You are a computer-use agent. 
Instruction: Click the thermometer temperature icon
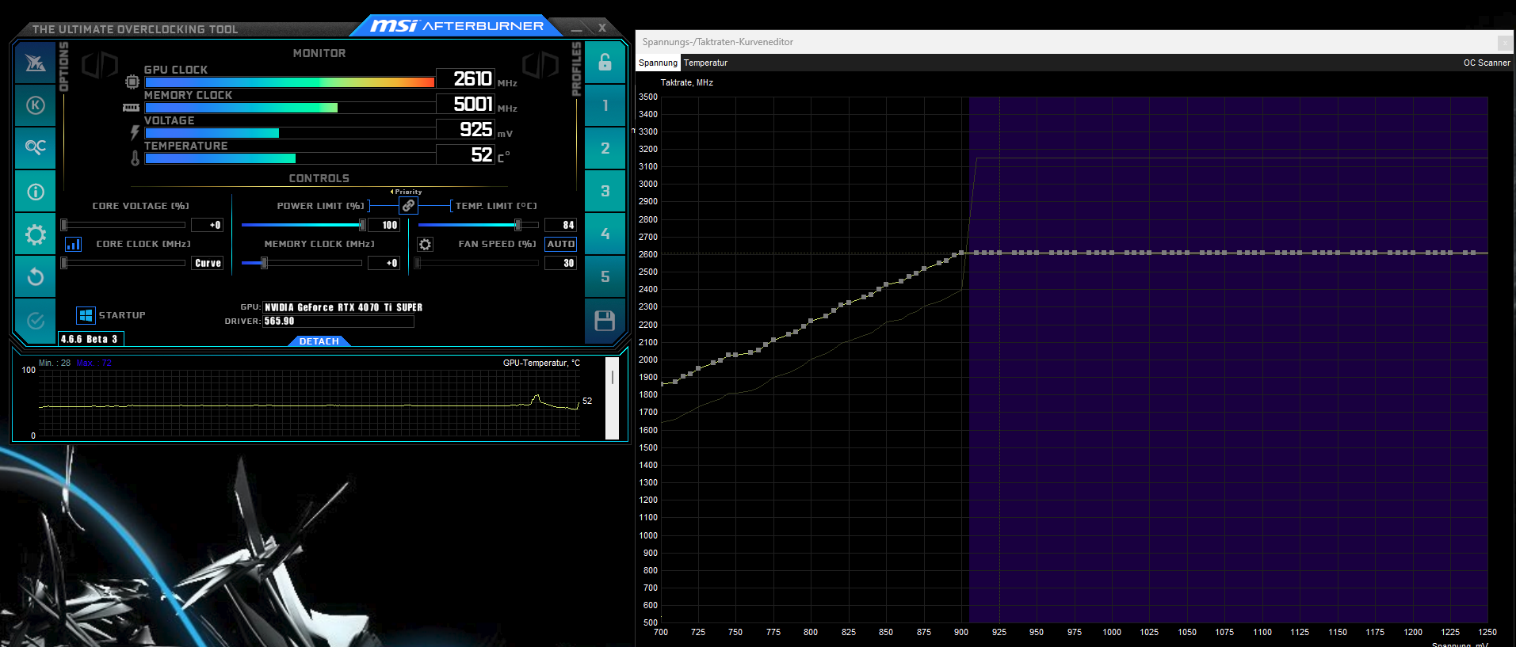point(136,158)
